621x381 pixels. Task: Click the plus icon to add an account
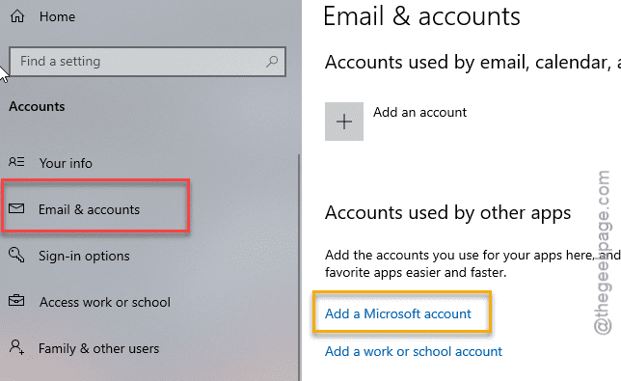(x=344, y=122)
